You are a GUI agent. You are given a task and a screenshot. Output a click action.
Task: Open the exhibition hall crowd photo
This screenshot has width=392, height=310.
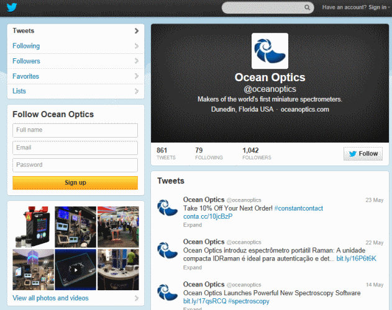[118, 227]
